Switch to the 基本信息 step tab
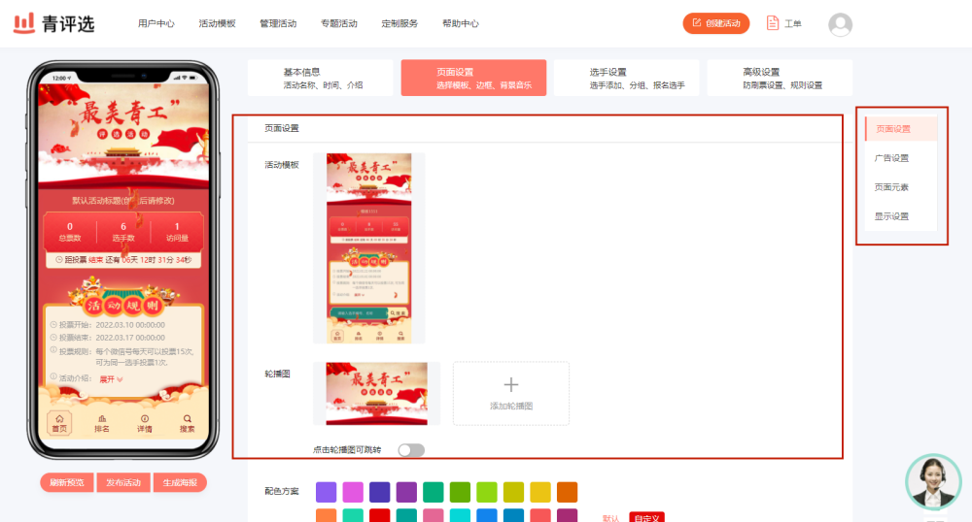Viewport: 972px width, 522px height. [321, 78]
